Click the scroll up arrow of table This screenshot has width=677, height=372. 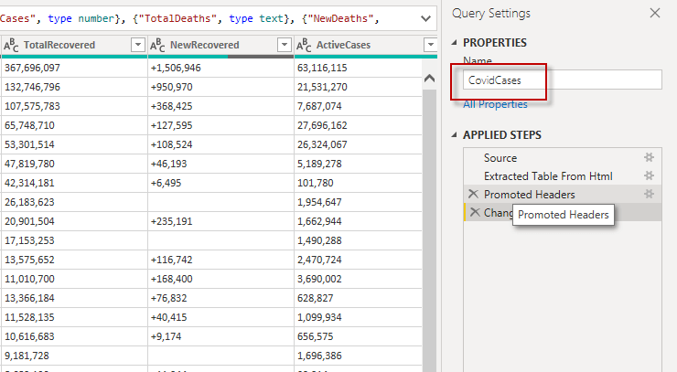[x=430, y=78]
